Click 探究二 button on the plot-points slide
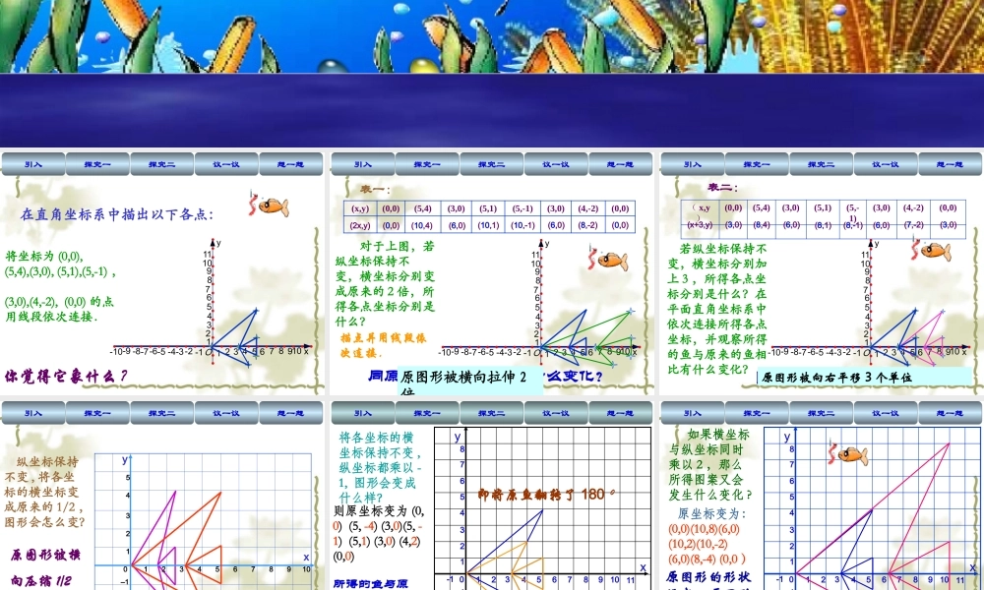 [162, 164]
